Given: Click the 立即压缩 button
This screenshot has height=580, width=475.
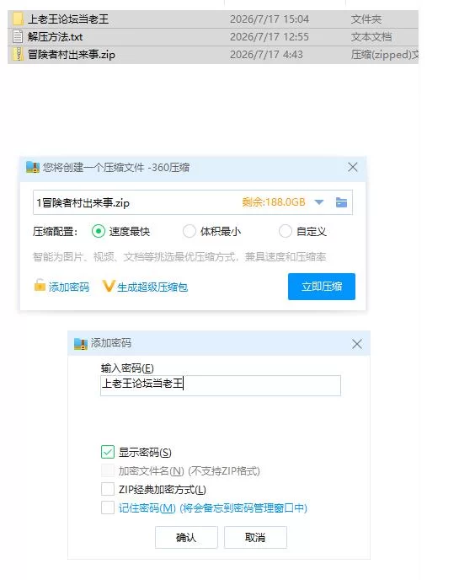Looking at the screenshot, I should click(322, 287).
